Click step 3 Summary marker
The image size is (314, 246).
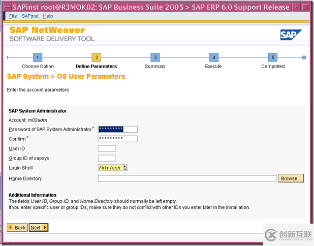[155, 57]
